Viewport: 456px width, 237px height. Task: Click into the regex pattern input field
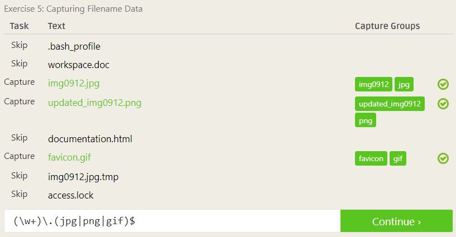[172, 221]
